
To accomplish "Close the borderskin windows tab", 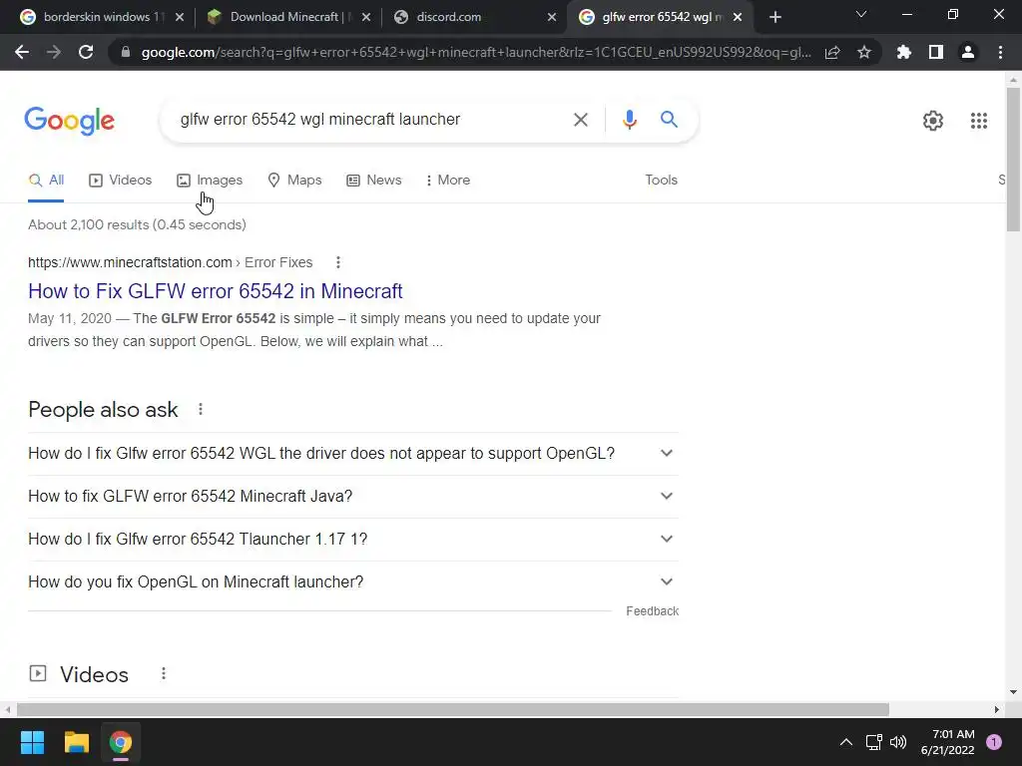I will click(x=180, y=17).
